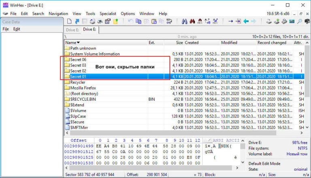Open the Calculator toolbar icon
This screenshot has width=311, height=178.
pos(291,21)
